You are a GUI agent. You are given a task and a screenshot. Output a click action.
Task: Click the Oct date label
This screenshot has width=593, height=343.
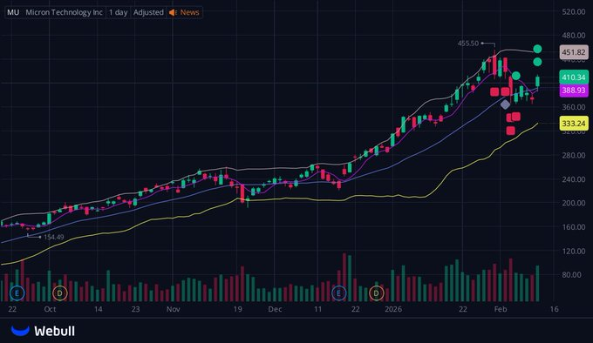coord(50,309)
